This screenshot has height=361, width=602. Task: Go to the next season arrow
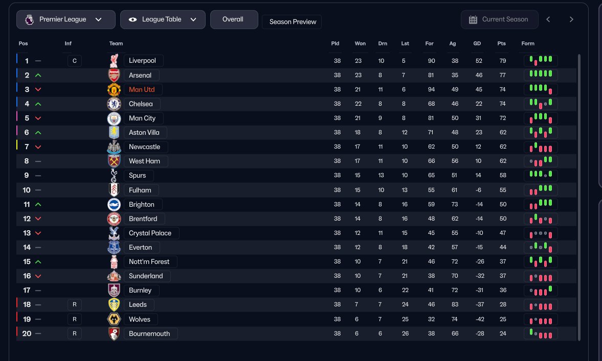(x=571, y=19)
